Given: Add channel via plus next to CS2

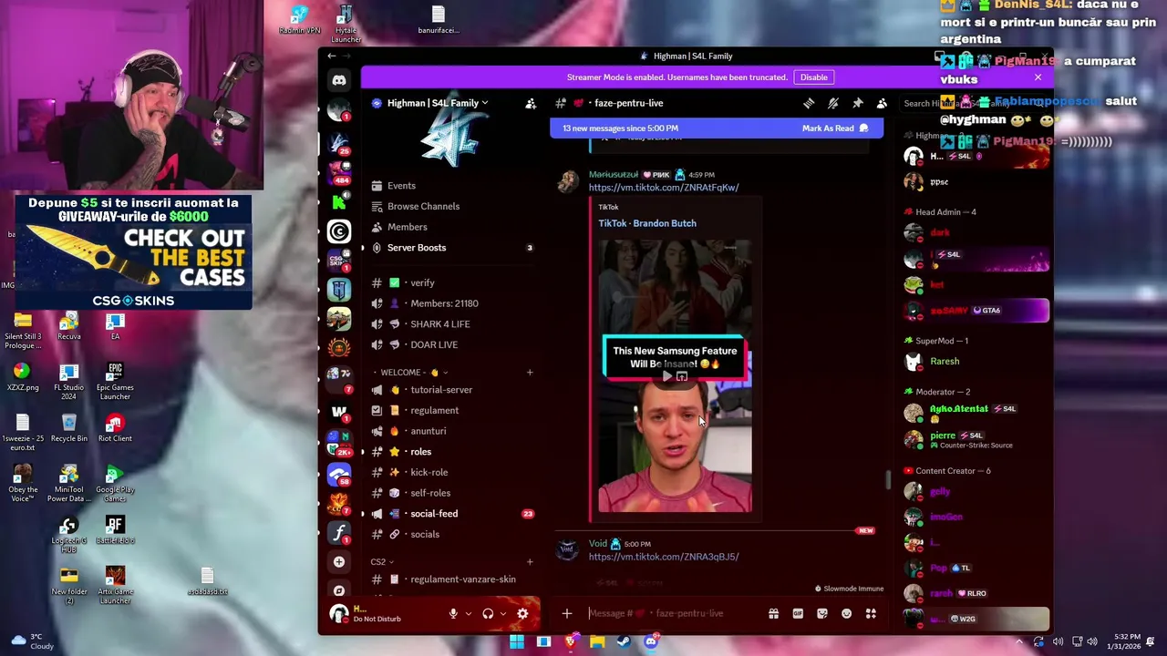Looking at the screenshot, I should (x=530, y=562).
